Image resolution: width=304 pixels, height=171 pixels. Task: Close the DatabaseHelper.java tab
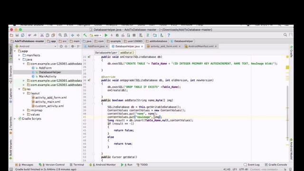(142, 47)
